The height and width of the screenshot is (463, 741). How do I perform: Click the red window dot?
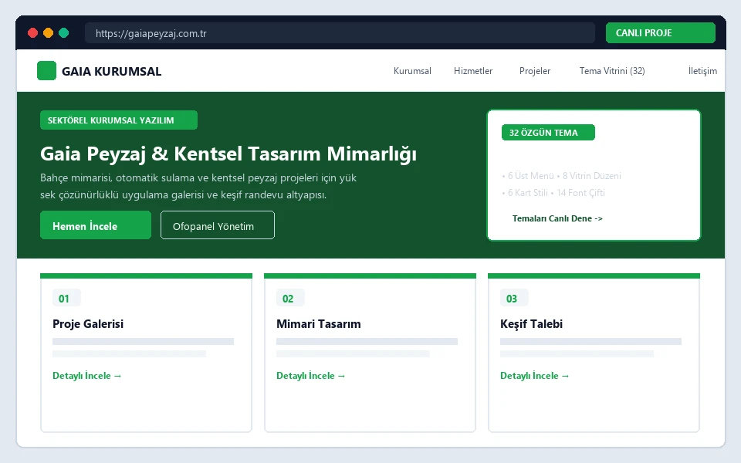[x=32, y=32]
